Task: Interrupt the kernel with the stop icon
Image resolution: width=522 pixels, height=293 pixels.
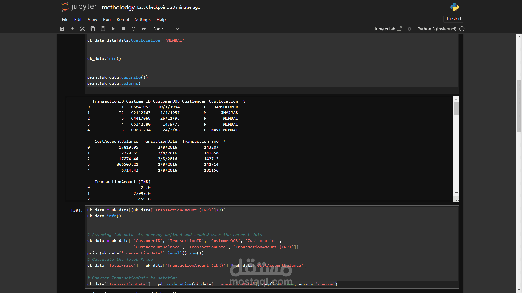Action: tap(123, 29)
